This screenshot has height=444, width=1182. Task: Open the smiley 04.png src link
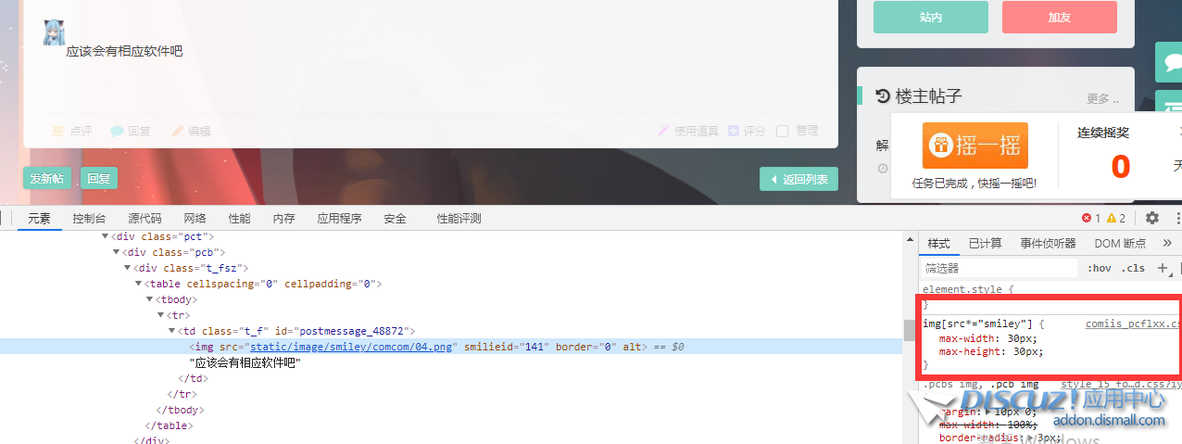point(353,347)
